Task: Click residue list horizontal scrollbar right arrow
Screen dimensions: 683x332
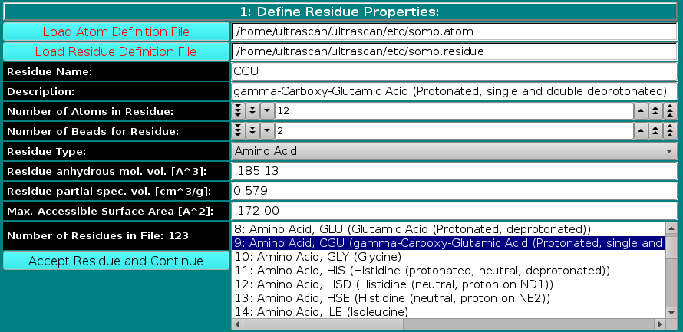Action: pyautogui.click(x=660, y=324)
